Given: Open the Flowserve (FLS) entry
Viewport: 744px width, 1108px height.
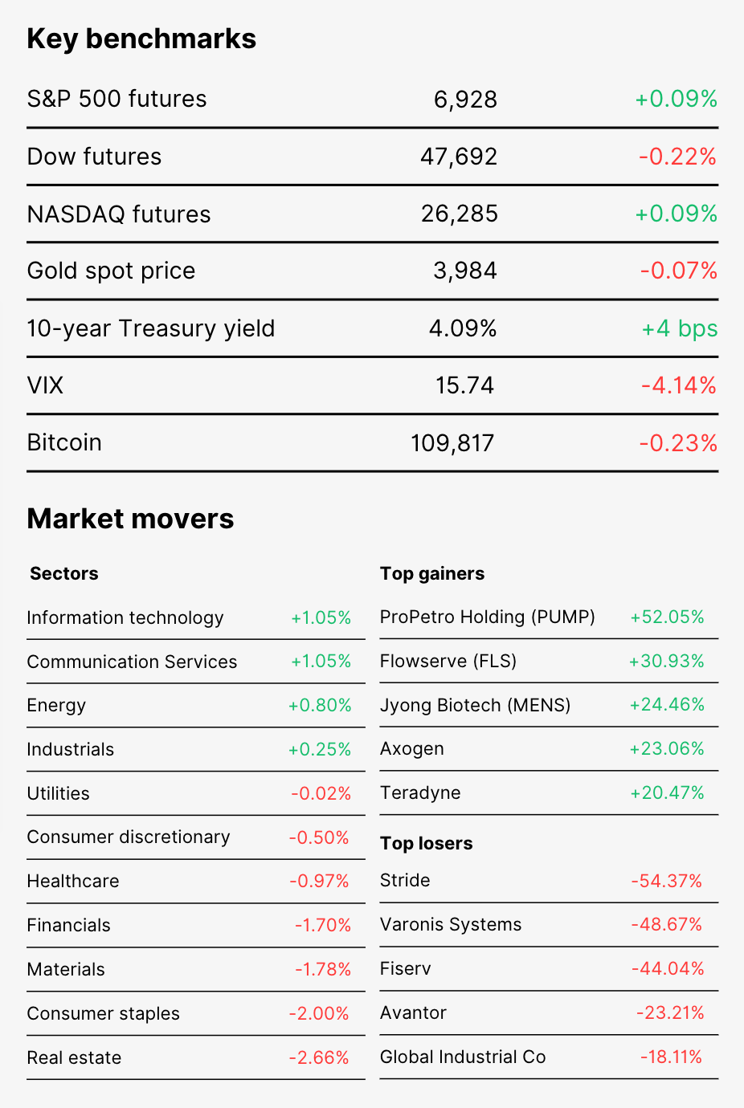Looking at the screenshot, I should 448,661.
